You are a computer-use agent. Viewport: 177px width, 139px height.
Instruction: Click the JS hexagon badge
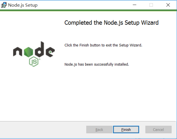click(x=34, y=62)
